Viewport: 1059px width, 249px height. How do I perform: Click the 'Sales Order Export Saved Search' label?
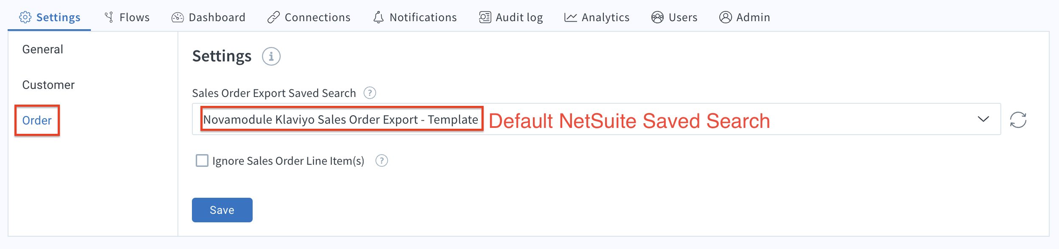click(274, 93)
